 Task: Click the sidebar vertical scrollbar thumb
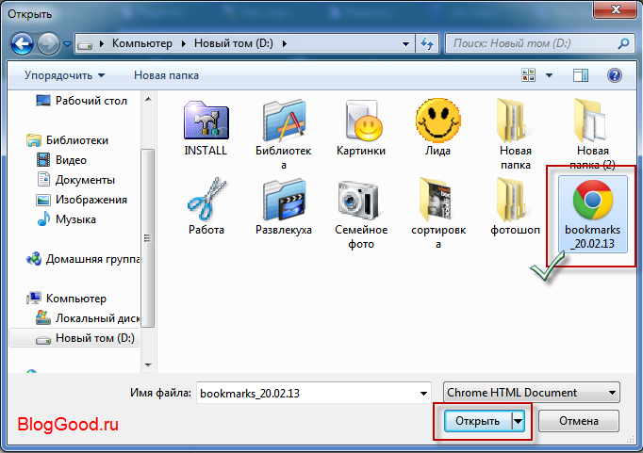tap(148, 237)
